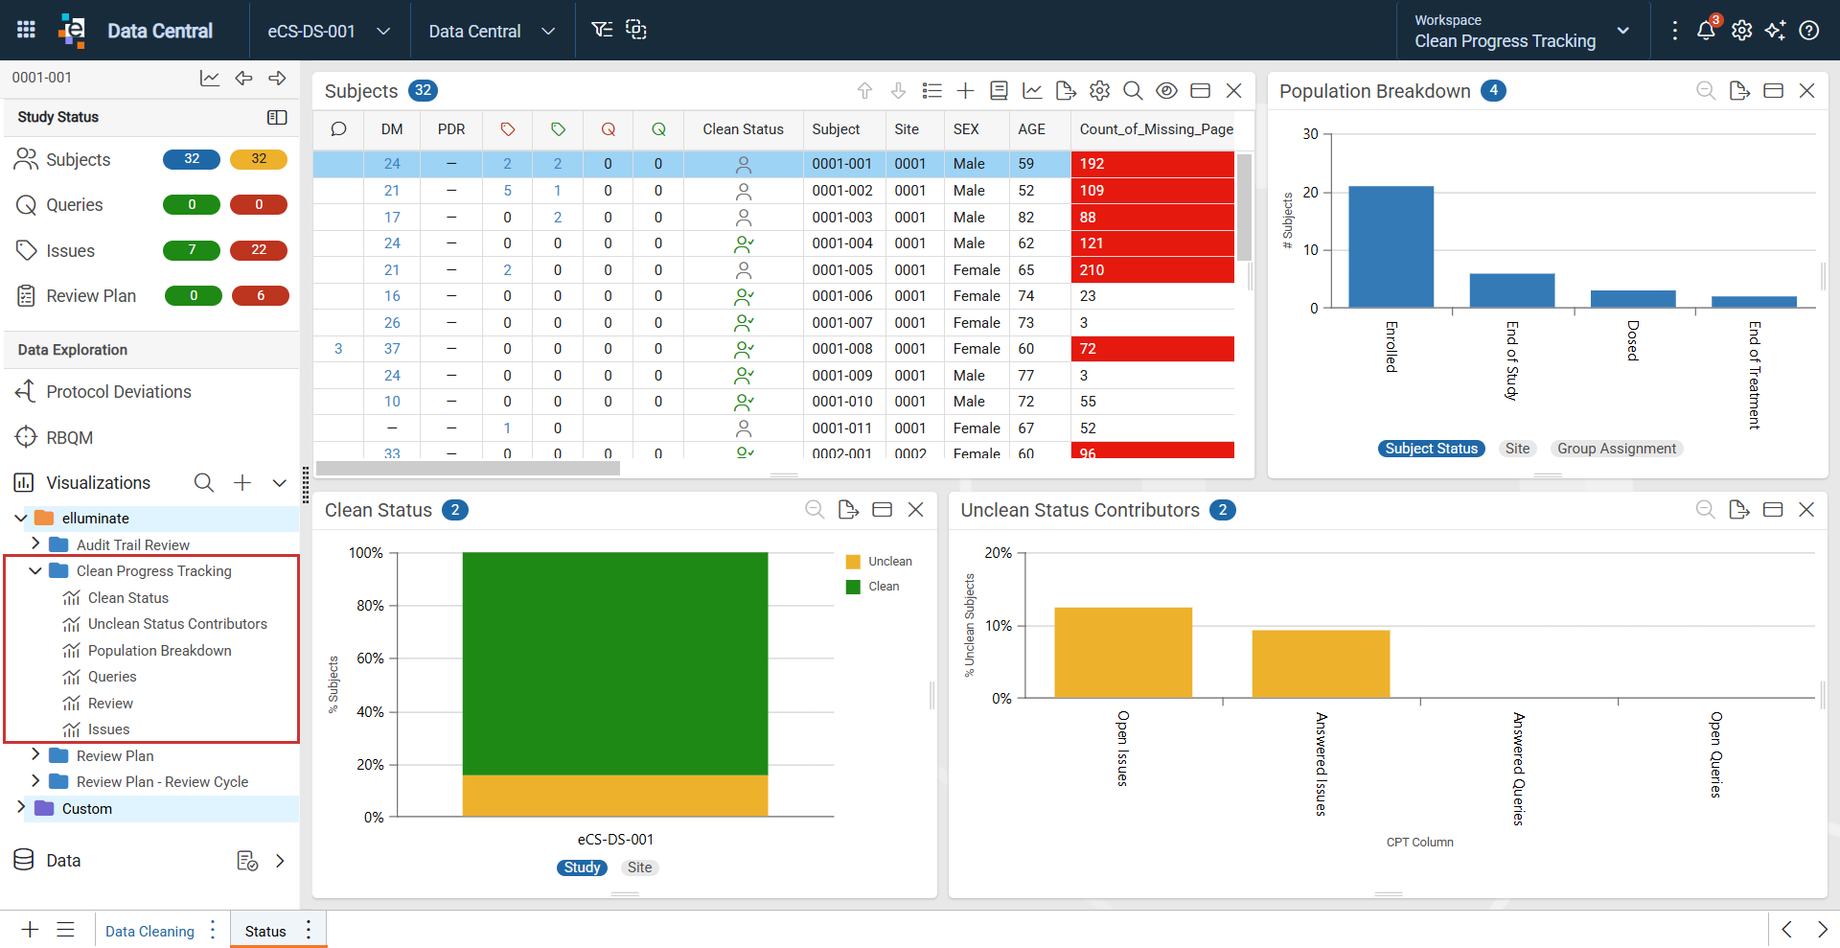The height and width of the screenshot is (948, 1840).
Task: Open the Status tab options menu
Action: click(x=308, y=930)
